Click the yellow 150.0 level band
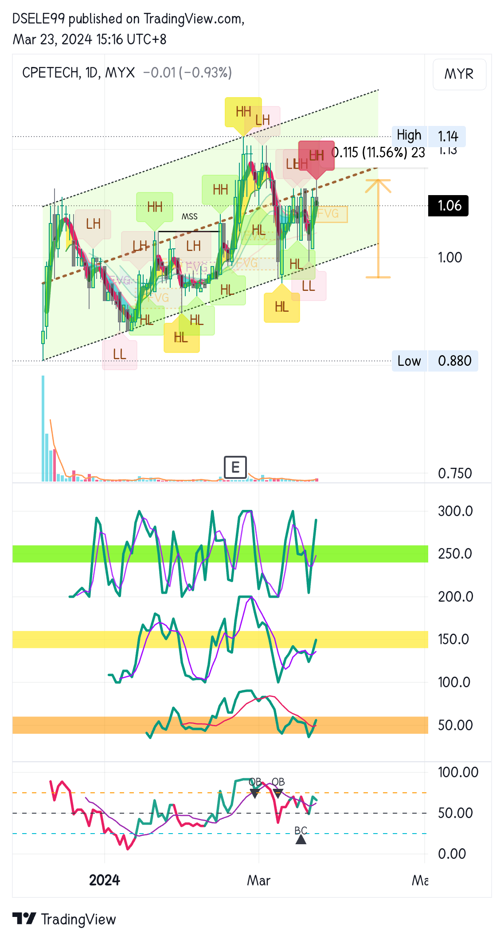The width and height of the screenshot is (504, 940). click(x=220, y=639)
